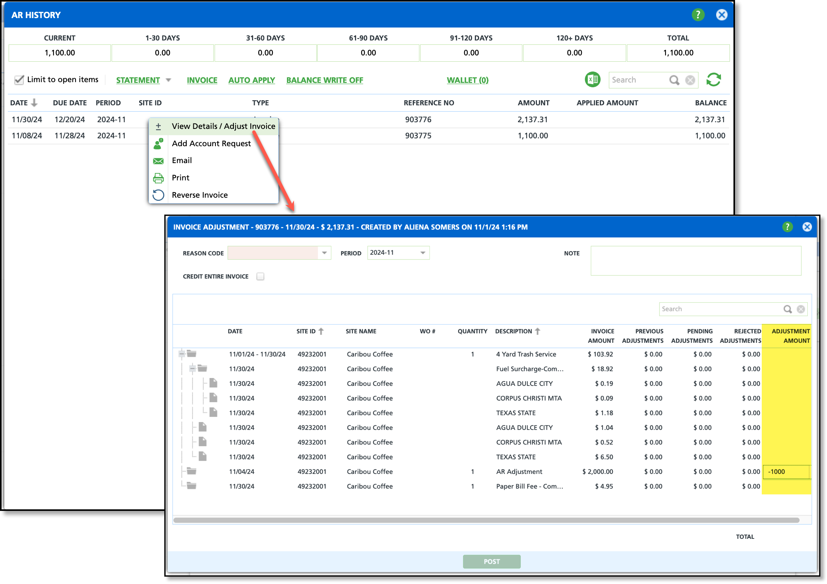The height and width of the screenshot is (584, 827).
Task: Click the green refresh arrows icon
Action: pyautogui.click(x=713, y=80)
